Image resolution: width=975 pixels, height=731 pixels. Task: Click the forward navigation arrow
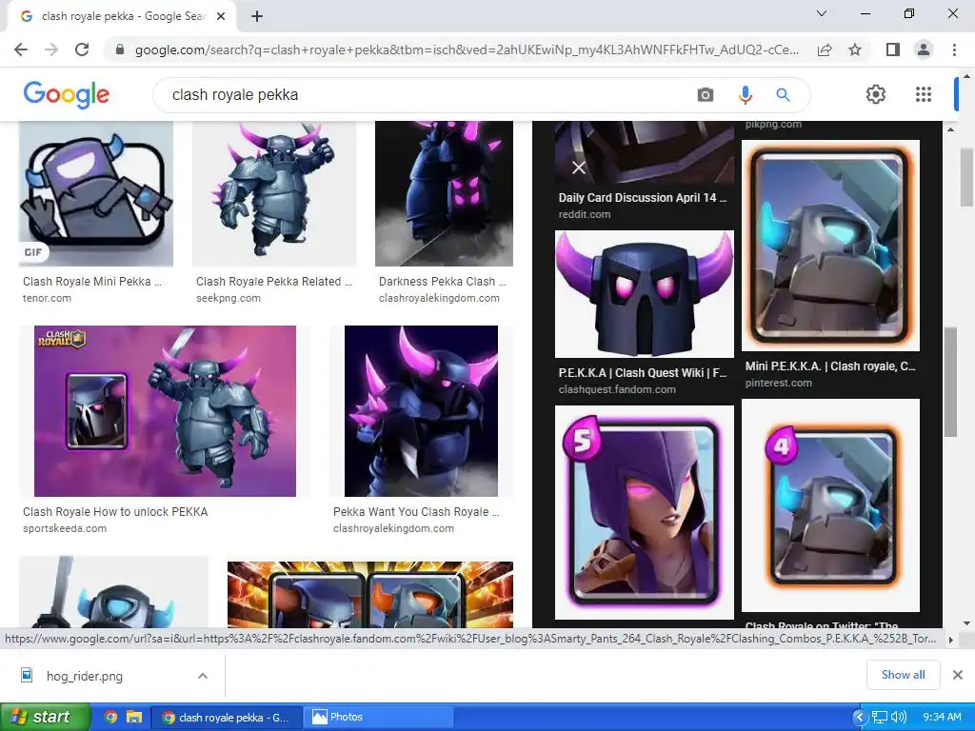(x=51, y=49)
